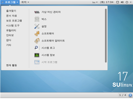The image size is (133, 99).
Task: Click the screen icon in top bar
Action: (x=118, y=2)
